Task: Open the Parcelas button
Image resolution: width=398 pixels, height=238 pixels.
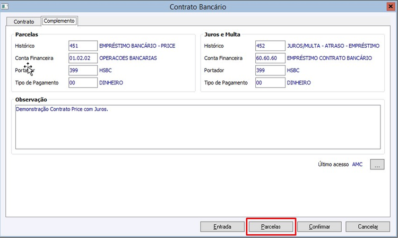Action: [x=271, y=226]
